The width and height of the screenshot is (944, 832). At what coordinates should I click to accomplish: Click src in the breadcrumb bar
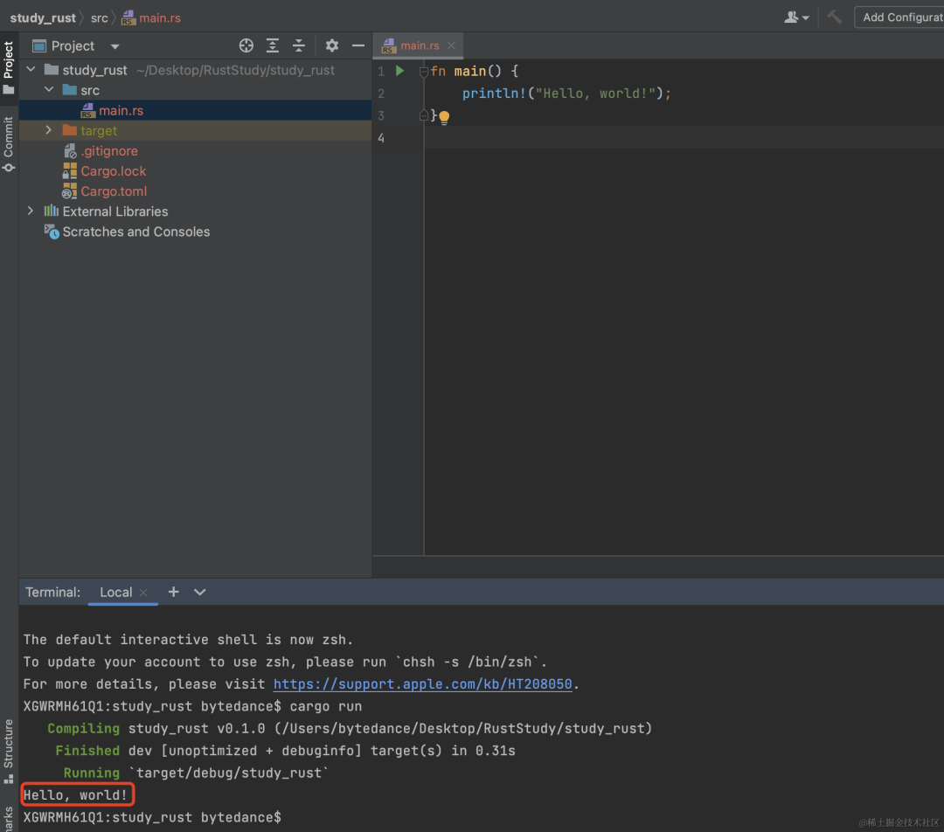pyautogui.click(x=100, y=18)
